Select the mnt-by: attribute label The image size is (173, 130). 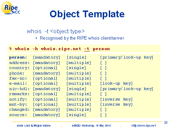coord(18,104)
